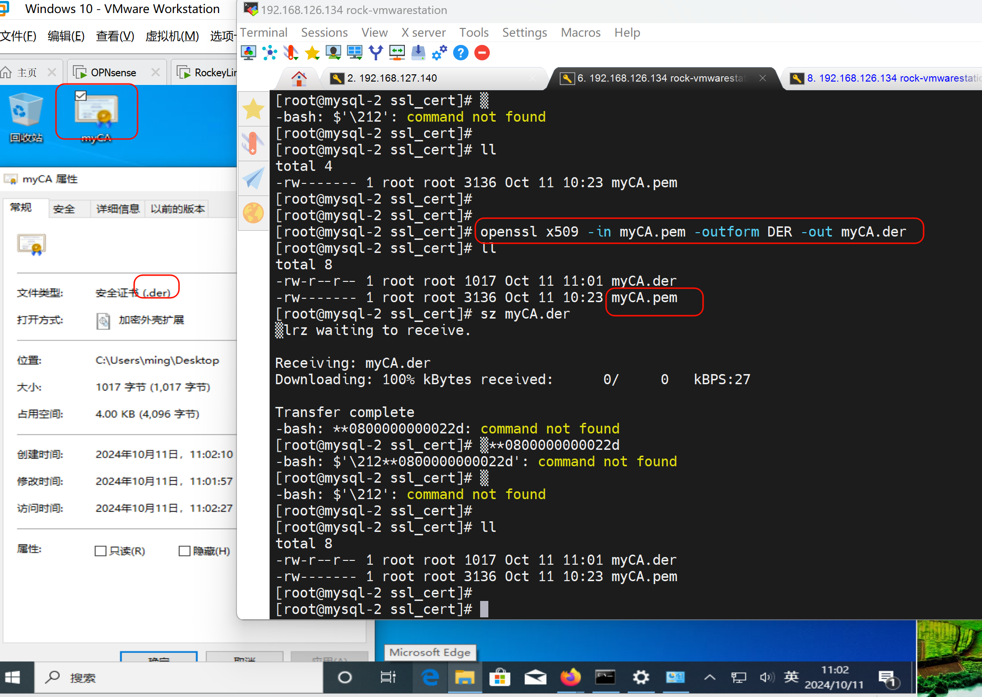
Task: Open the X server menu
Action: [423, 32]
